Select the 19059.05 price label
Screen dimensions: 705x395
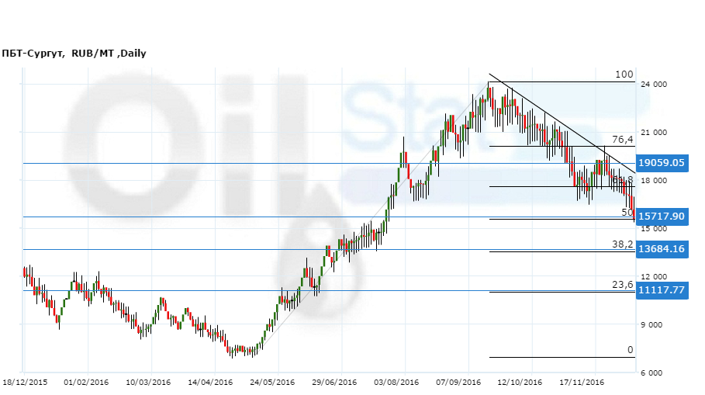(661, 163)
